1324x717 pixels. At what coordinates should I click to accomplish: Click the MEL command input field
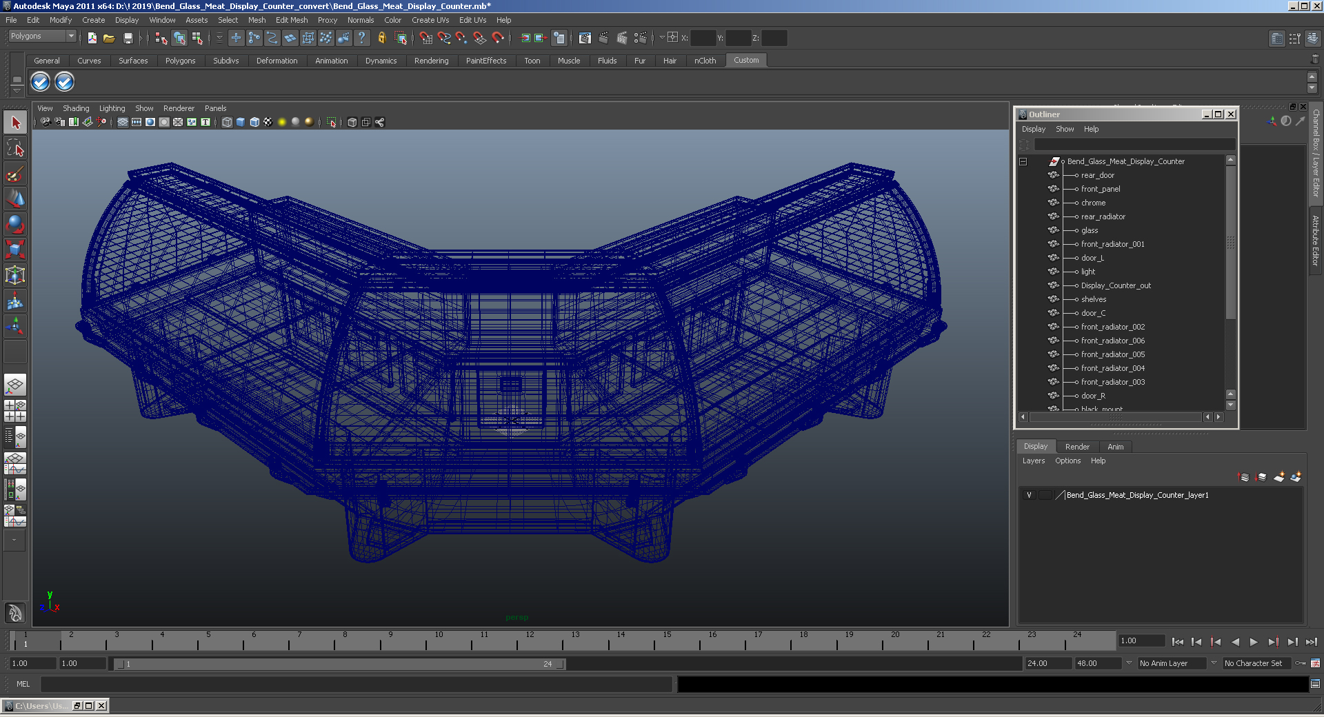tap(356, 684)
